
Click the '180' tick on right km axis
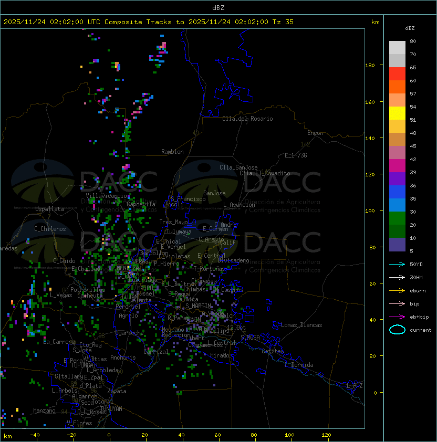370,66
